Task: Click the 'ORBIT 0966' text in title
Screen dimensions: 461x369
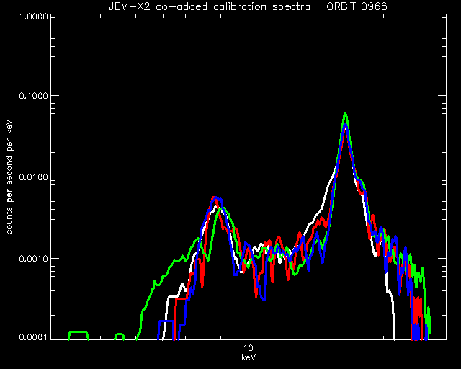Action: (x=357, y=6)
